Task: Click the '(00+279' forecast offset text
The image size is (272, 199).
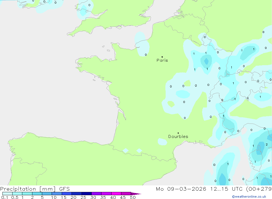Action: 259,189
